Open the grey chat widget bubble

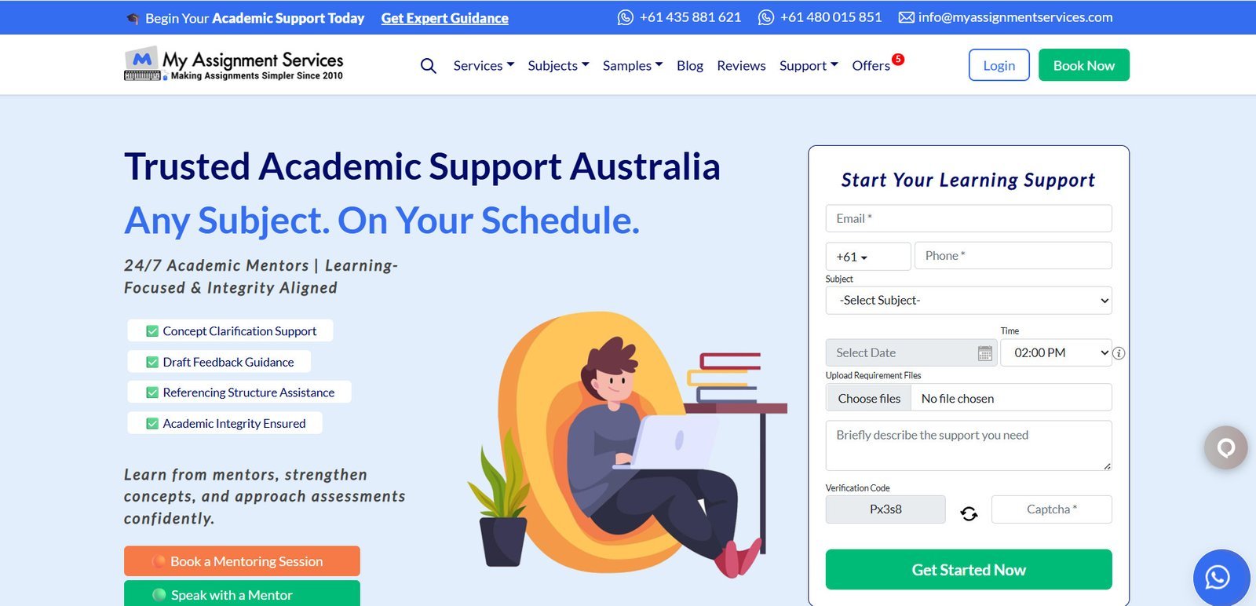(x=1226, y=447)
